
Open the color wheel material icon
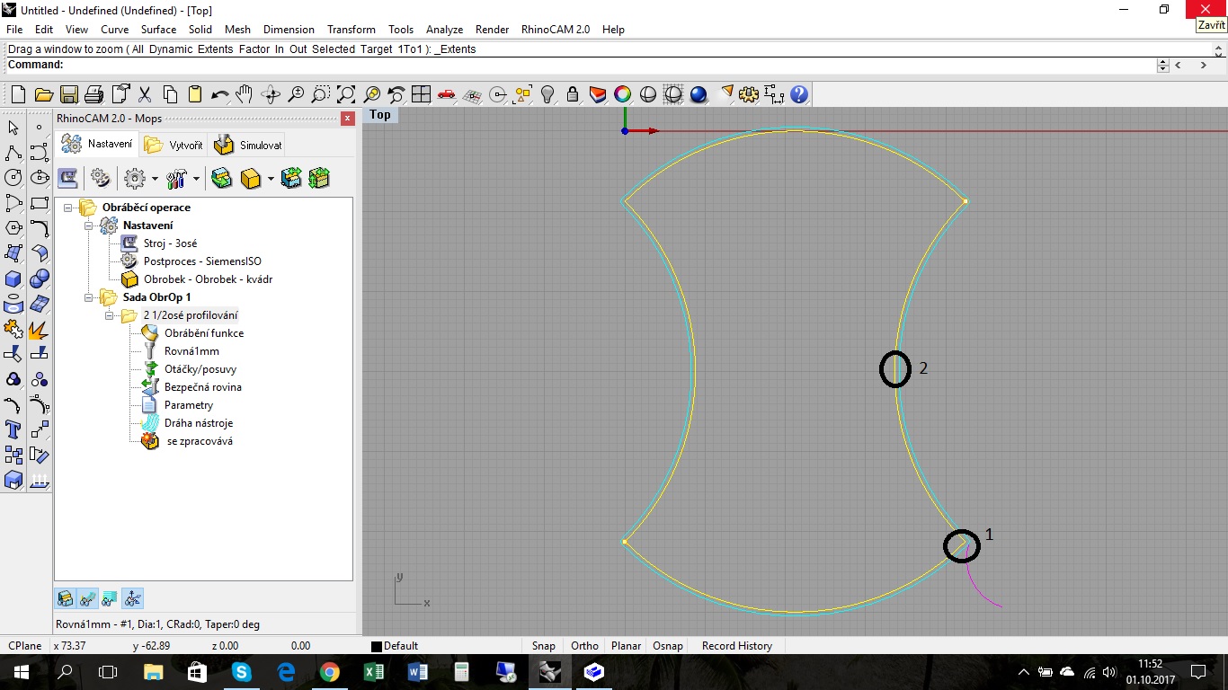coord(622,94)
